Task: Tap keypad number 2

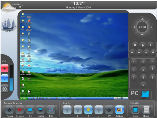Action: click(x=143, y=62)
